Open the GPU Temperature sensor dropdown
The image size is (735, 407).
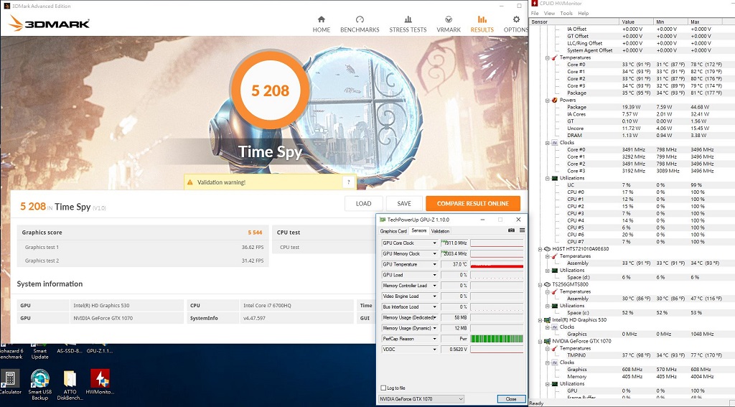[434, 264]
